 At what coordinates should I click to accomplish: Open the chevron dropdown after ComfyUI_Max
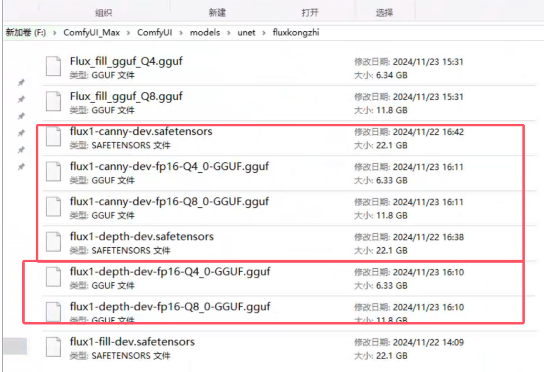(129, 33)
